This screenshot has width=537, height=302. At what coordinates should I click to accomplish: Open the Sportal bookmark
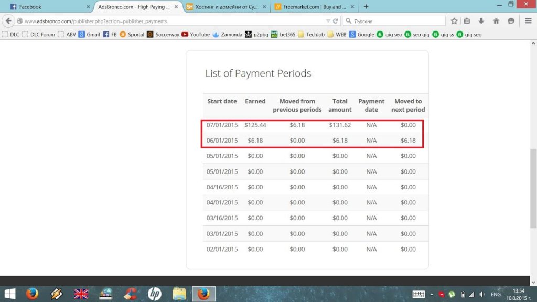pyautogui.click(x=132, y=34)
